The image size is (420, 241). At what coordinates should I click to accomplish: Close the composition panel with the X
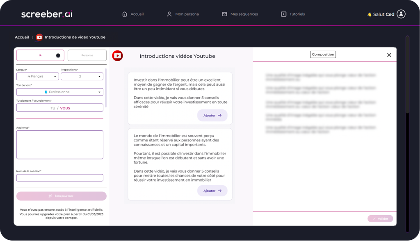(389, 55)
